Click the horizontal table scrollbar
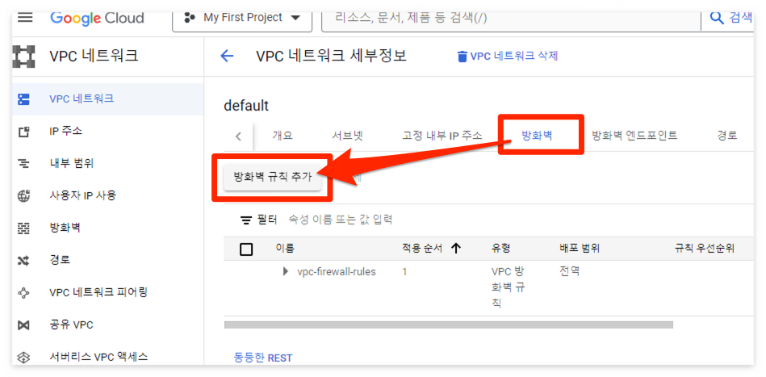The image size is (766, 377). [x=449, y=325]
